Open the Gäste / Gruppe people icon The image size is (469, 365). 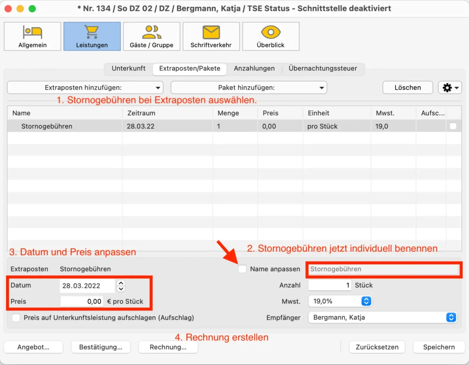click(152, 36)
